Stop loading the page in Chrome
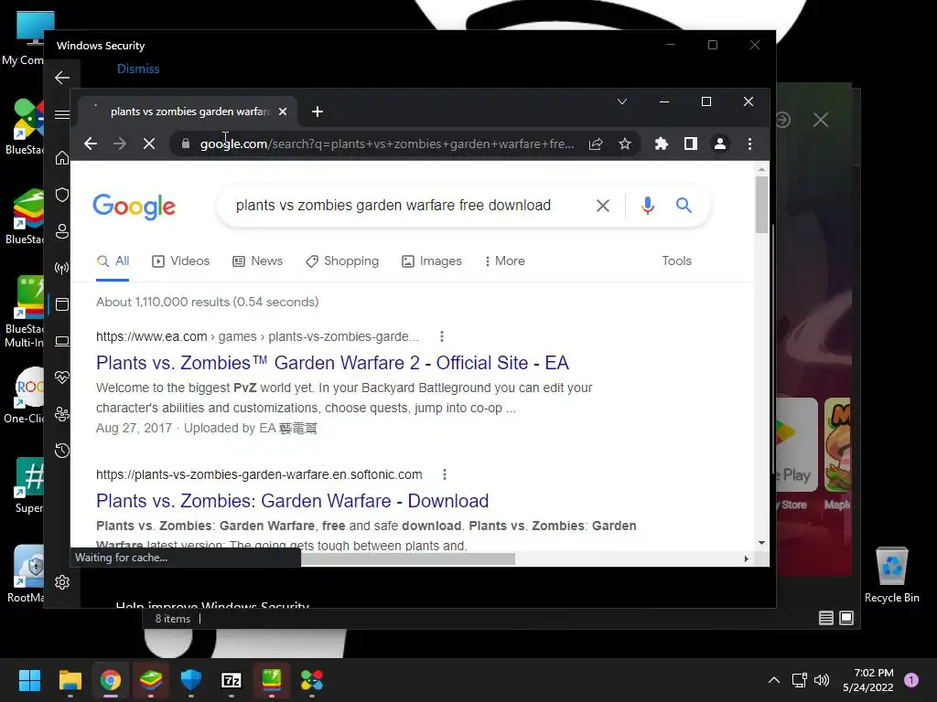This screenshot has width=937, height=702. tap(149, 144)
